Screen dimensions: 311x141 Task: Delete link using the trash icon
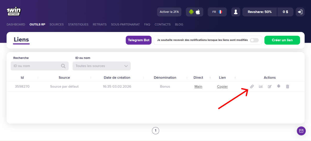click(x=287, y=86)
